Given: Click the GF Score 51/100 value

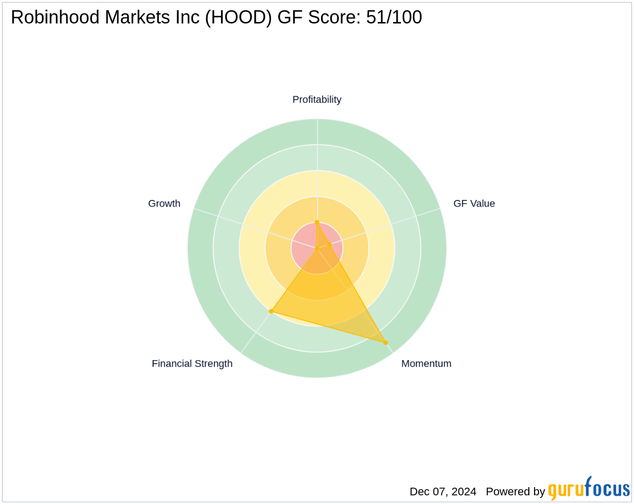Looking at the screenshot, I should click(x=394, y=17).
